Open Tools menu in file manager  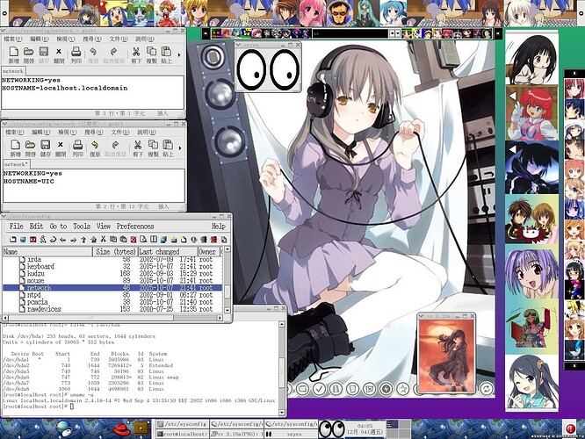coord(82,226)
